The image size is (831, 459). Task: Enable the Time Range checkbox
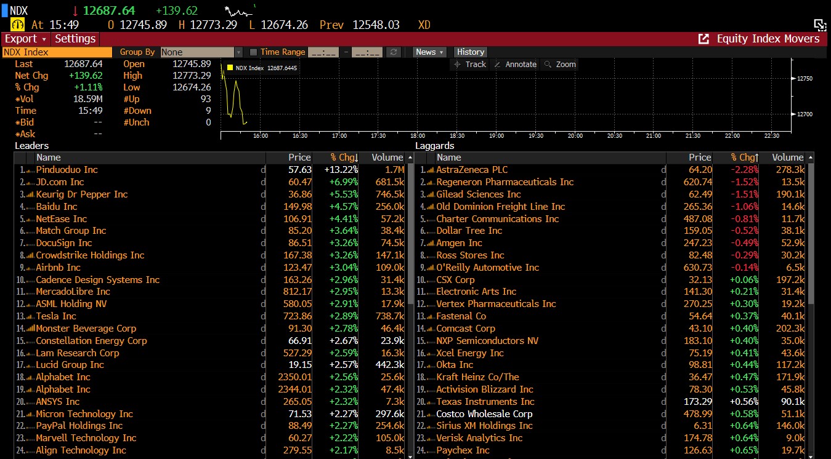coord(254,52)
